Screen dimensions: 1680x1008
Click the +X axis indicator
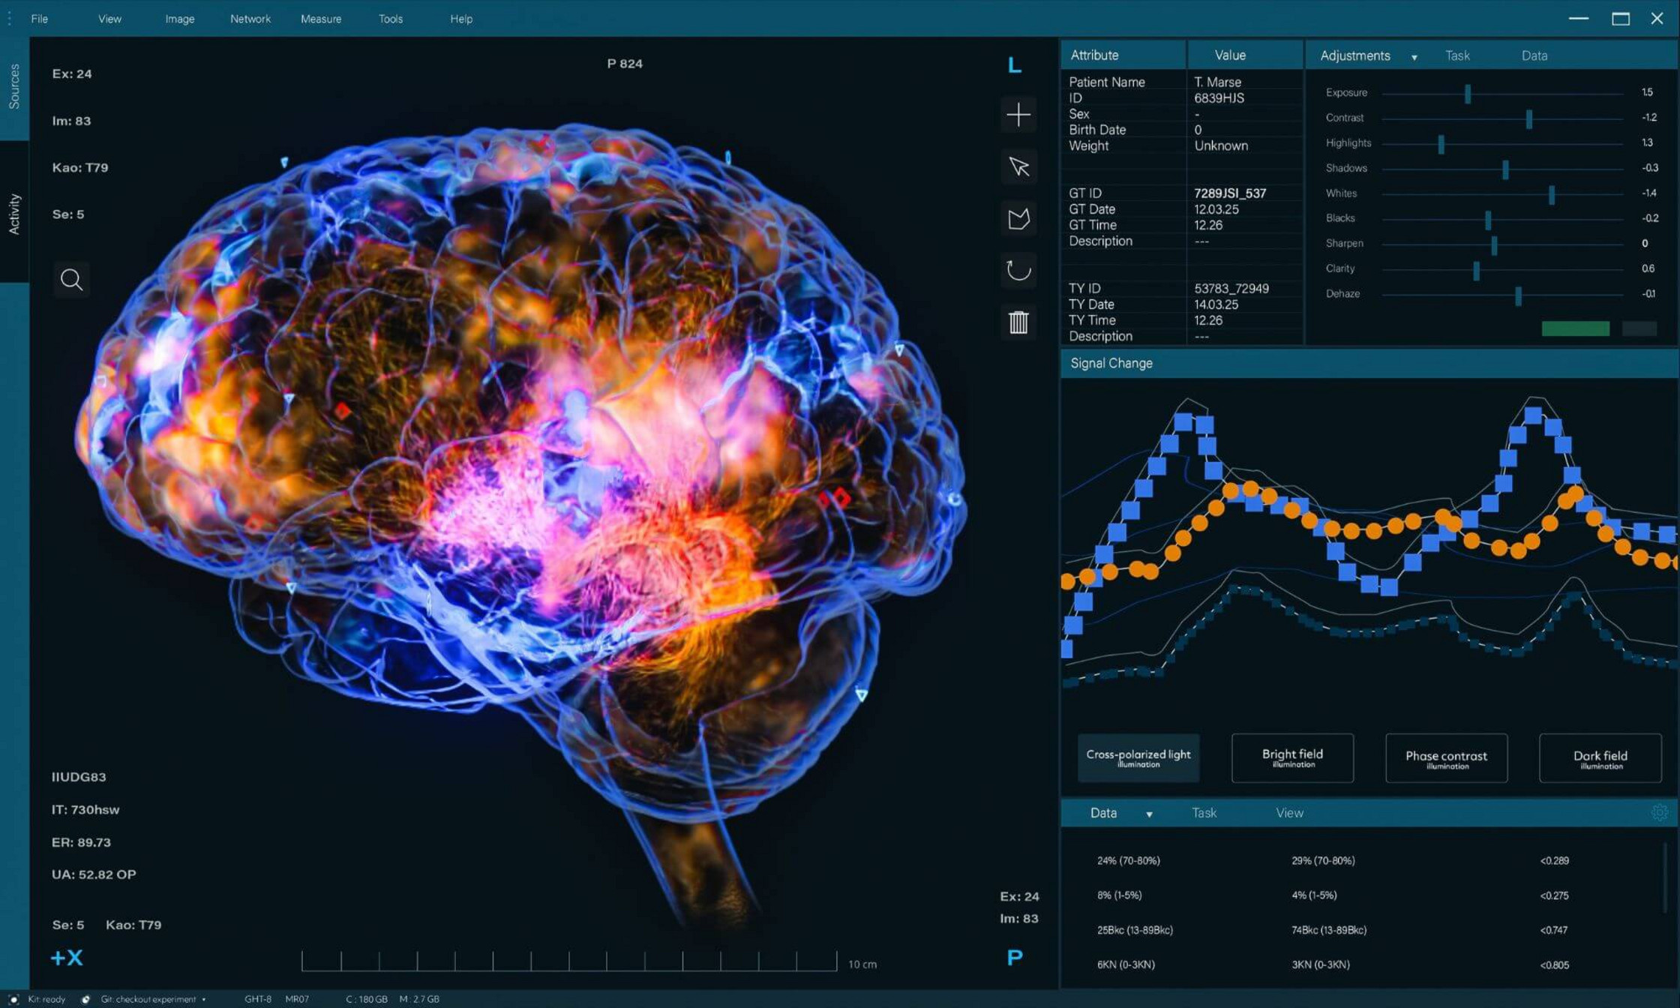pyautogui.click(x=67, y=958)
